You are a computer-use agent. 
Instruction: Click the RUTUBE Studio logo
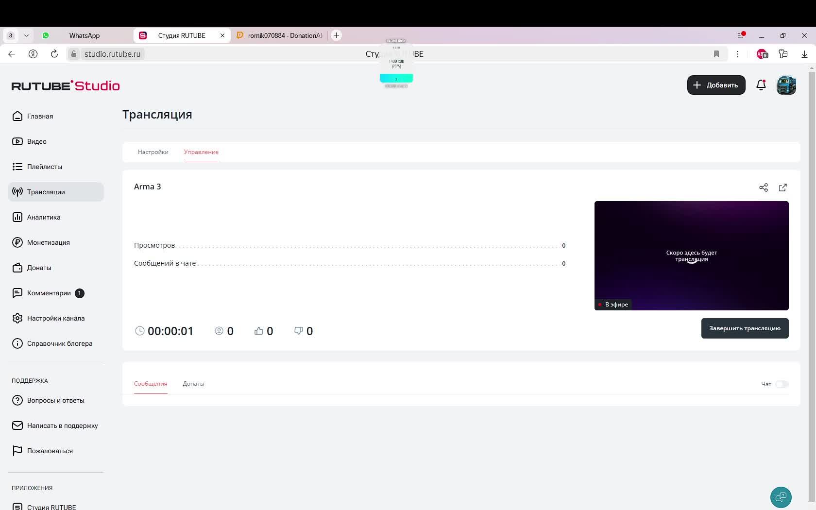(66, 85)
